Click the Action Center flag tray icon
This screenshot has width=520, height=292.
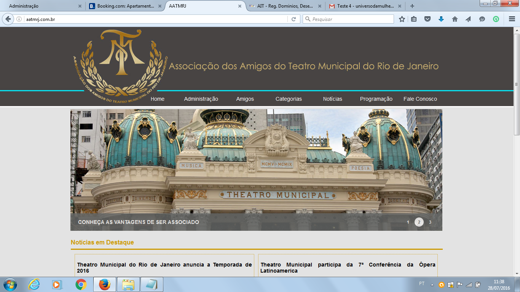460,284
